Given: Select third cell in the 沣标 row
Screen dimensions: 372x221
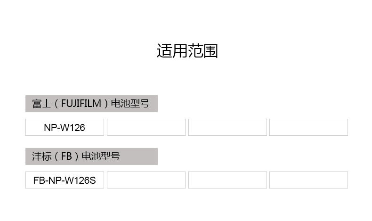Looking at the screenshot, I should pyautogui.click(x=227, y=180).
